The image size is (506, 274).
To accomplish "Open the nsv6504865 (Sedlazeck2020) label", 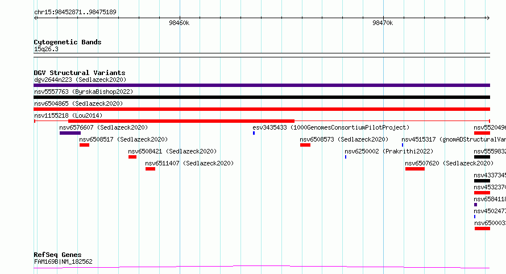I will pyautogui.click(x=78, y=103).
